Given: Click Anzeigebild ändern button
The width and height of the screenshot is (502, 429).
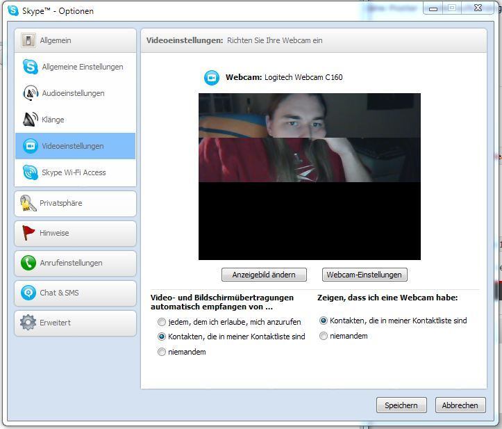Looking at the screenshot, I should [x=264, y=275].
